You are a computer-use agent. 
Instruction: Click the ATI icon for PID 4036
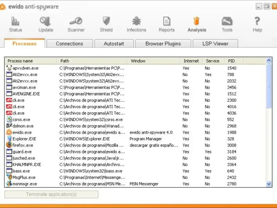tap(9, 113)
